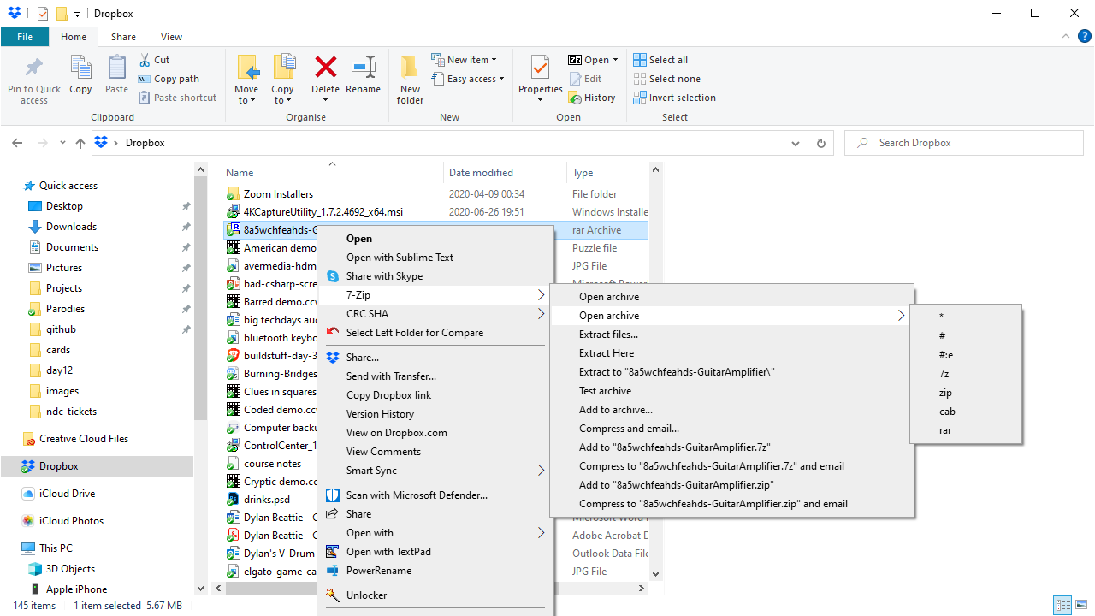Image resolution: width=1095 pixels, height=616 pixels.
Task: Click the Delete red X icon
Action: pyautogui.click(x=325, y=67)
